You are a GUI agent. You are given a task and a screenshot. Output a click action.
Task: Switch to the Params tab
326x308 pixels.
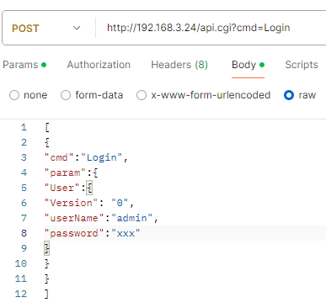click(24, 65)
